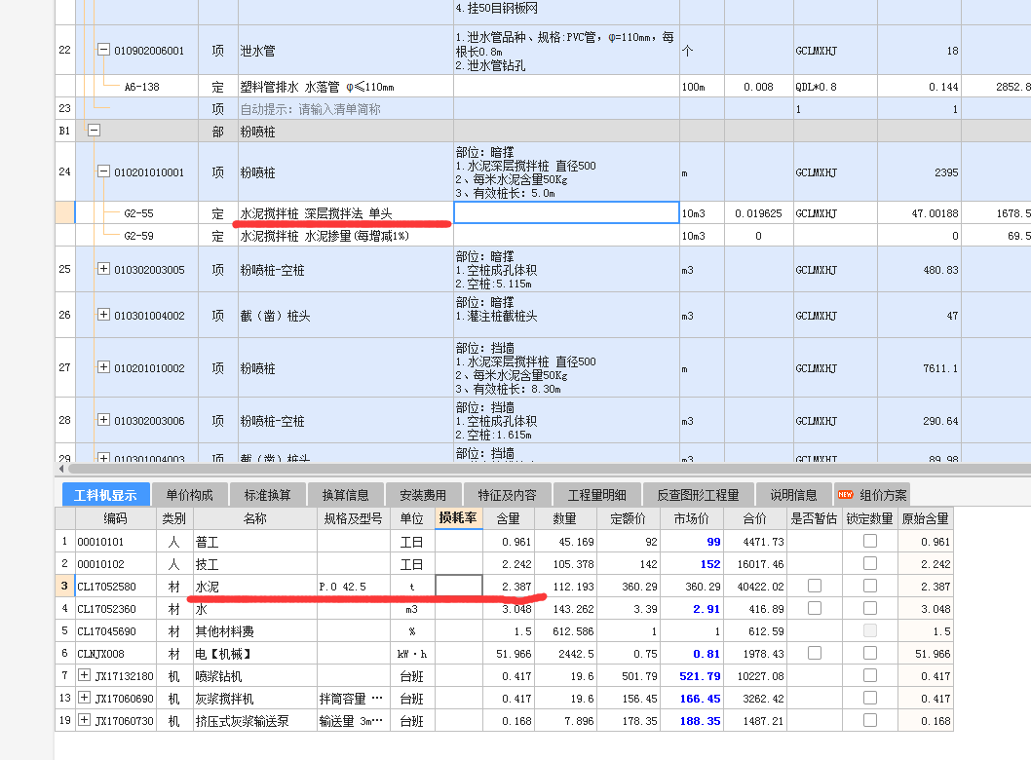
Task: Click the ellipsis in 输送量 3m spec cell
Action: [377, 721]
